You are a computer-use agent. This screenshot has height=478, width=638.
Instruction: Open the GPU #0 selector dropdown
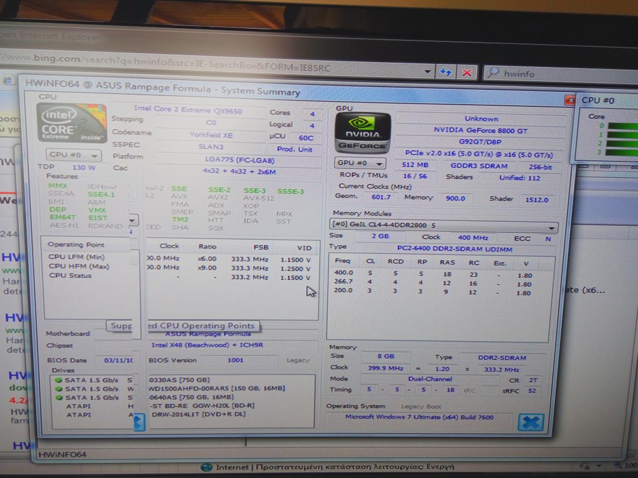[x=361, y=163]
